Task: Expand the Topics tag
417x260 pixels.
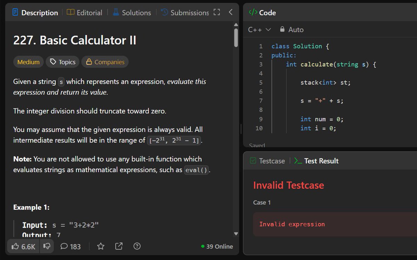Action: (x=63, y=62)
